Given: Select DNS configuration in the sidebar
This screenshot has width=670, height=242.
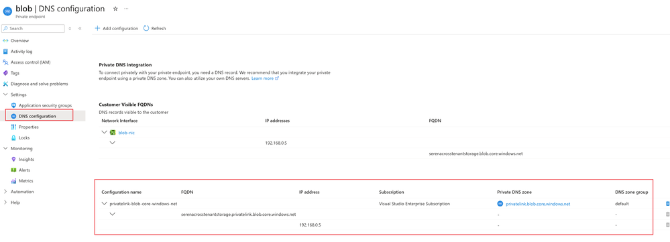Looking at the screenshot, I should tap(37, 116).
